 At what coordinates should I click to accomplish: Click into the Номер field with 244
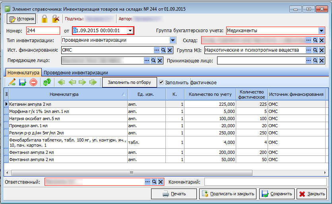43,31
